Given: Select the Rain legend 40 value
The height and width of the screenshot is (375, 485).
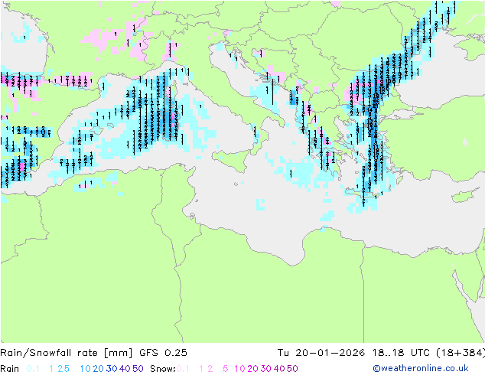Looking at the screenshot, I should 125,369.
